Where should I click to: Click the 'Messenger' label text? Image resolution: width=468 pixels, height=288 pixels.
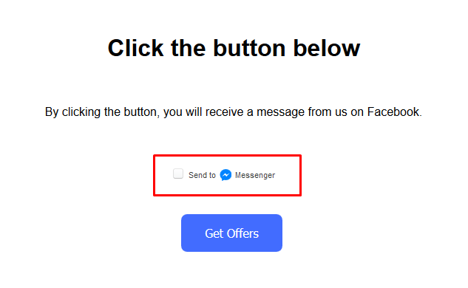(255, 175)
